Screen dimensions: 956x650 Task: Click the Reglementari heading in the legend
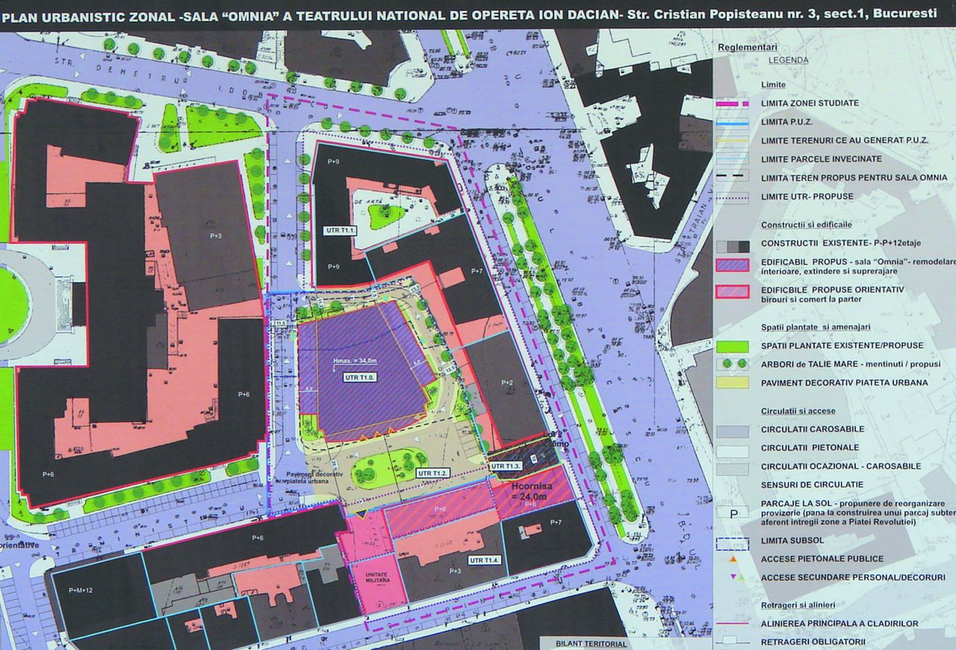click(748, 47)
